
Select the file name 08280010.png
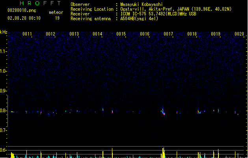point(22,10)
